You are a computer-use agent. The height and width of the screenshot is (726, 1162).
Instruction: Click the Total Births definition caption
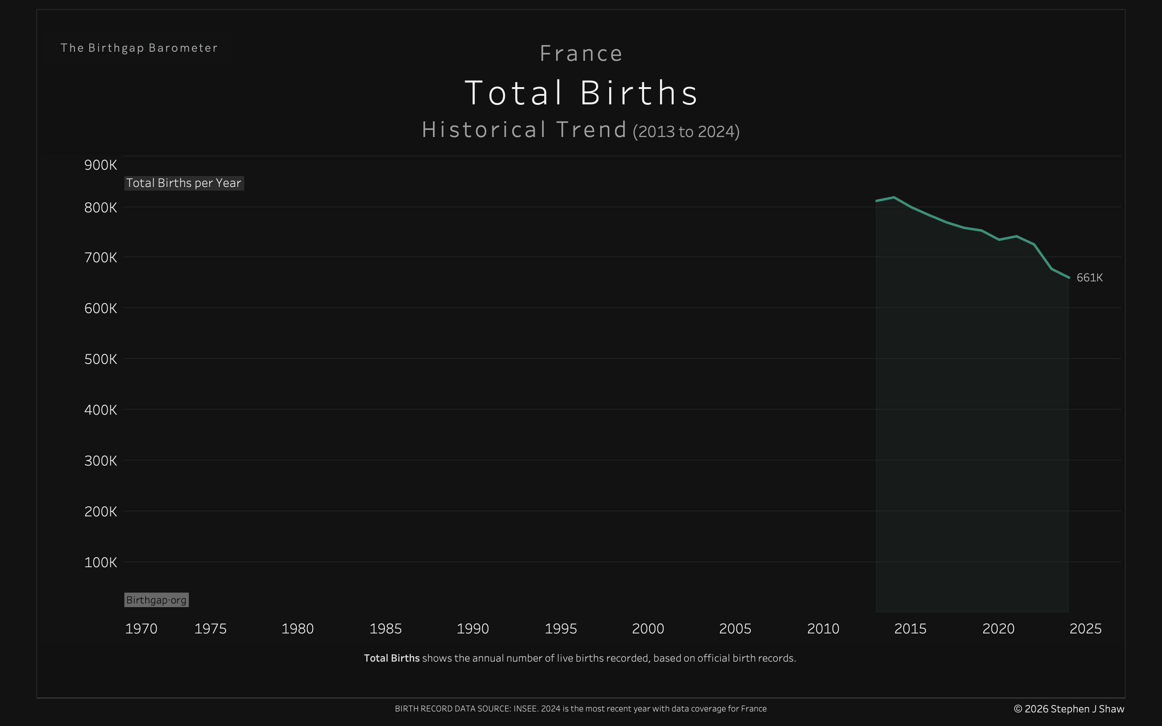[580, 658]
